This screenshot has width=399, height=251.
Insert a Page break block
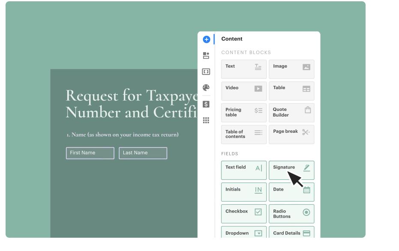click(291, 134)
